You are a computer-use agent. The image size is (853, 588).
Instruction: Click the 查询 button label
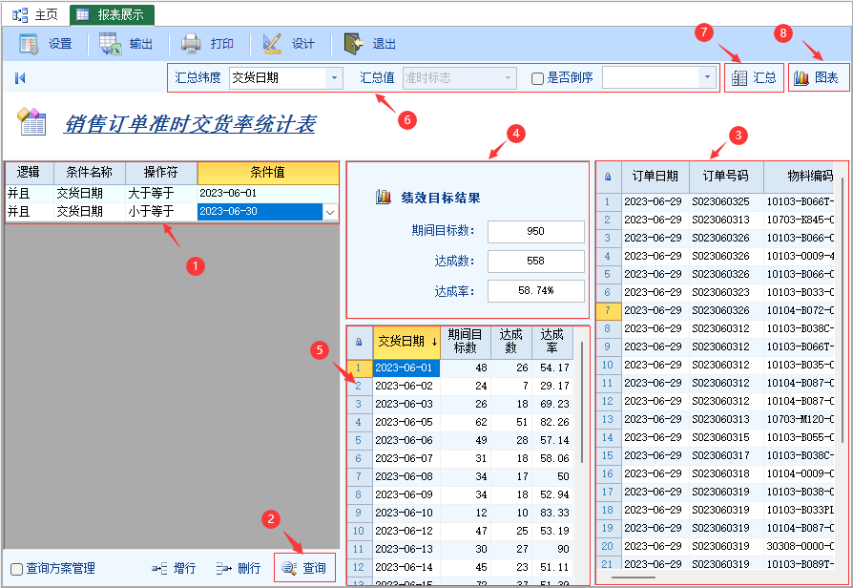coord(315,568)
